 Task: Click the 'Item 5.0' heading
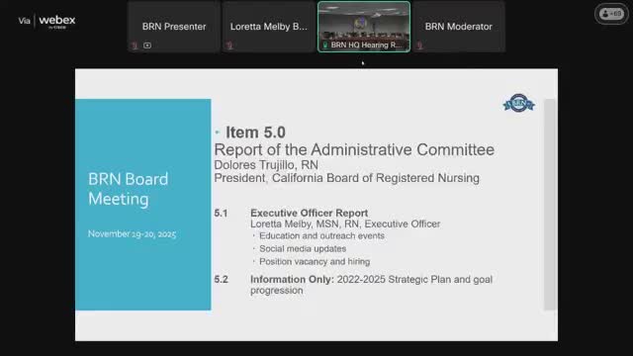[x=255, y=133]
